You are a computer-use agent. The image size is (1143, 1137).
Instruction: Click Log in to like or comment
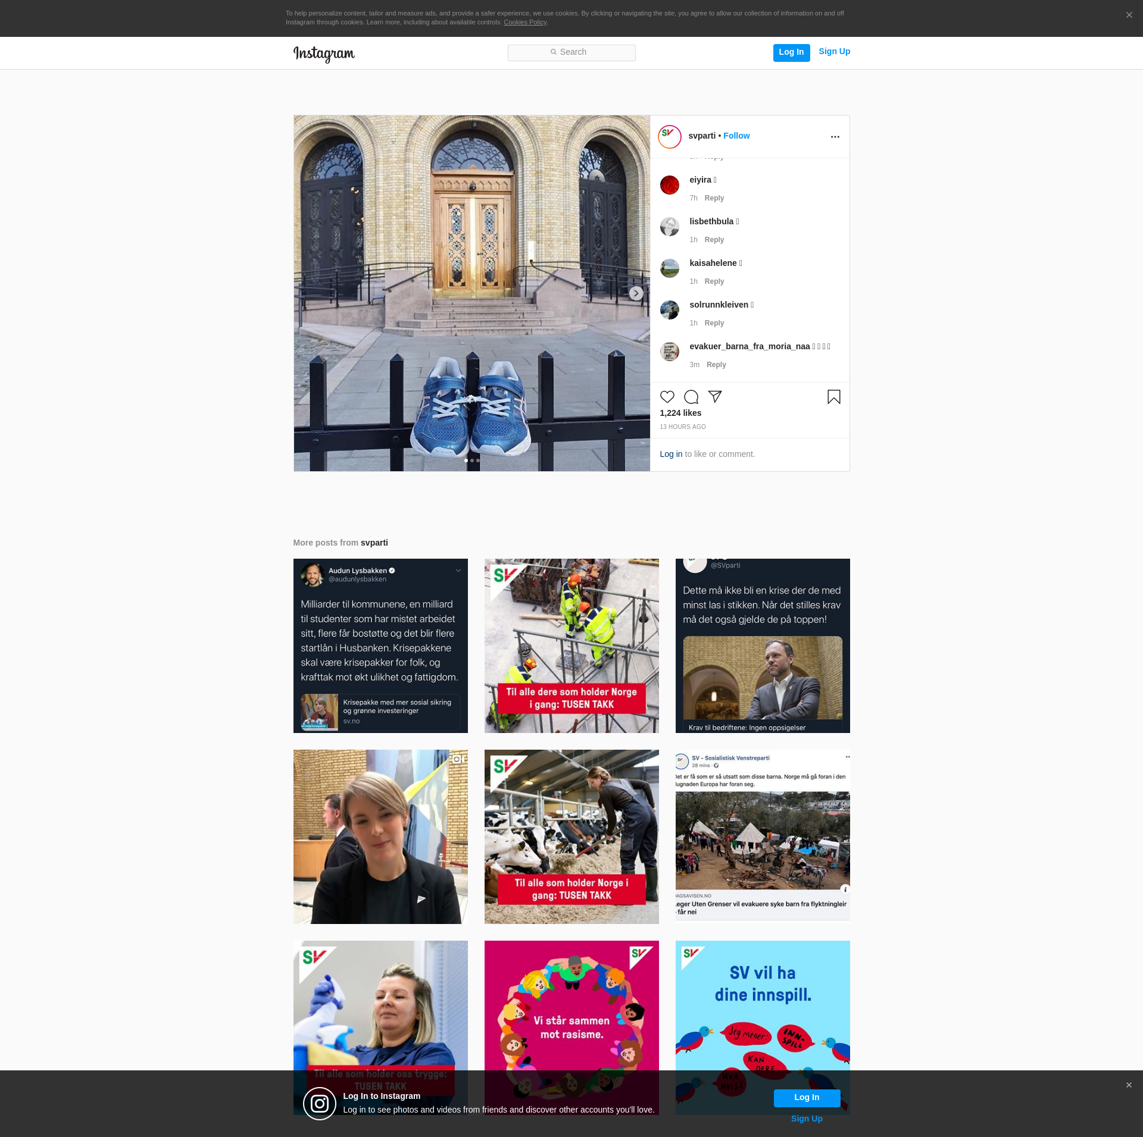pyautogui.click(x=671, y=454)
